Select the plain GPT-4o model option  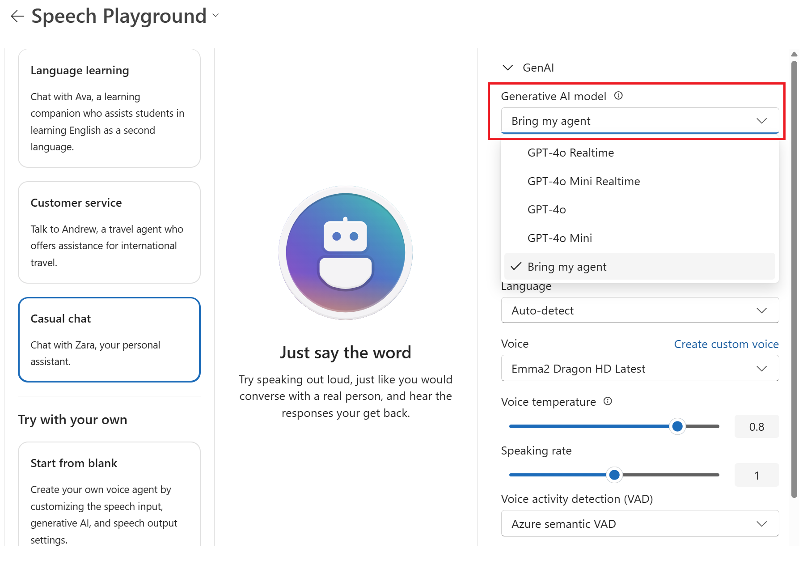click(x=639, y=209)
